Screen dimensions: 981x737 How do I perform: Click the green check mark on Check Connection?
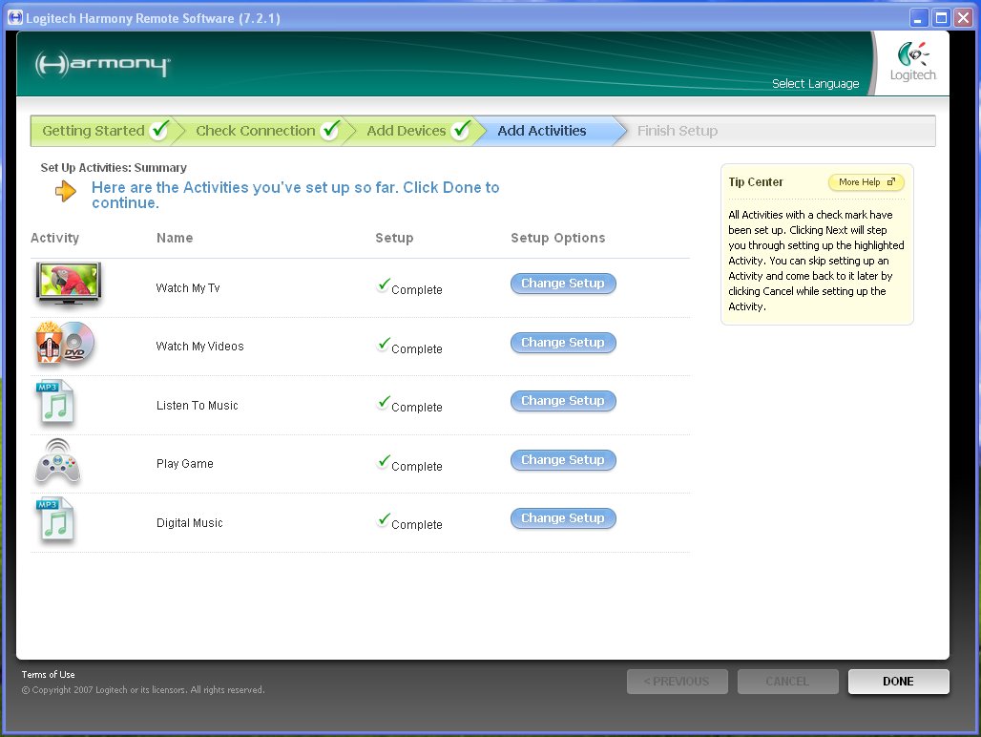click(330, 130)
